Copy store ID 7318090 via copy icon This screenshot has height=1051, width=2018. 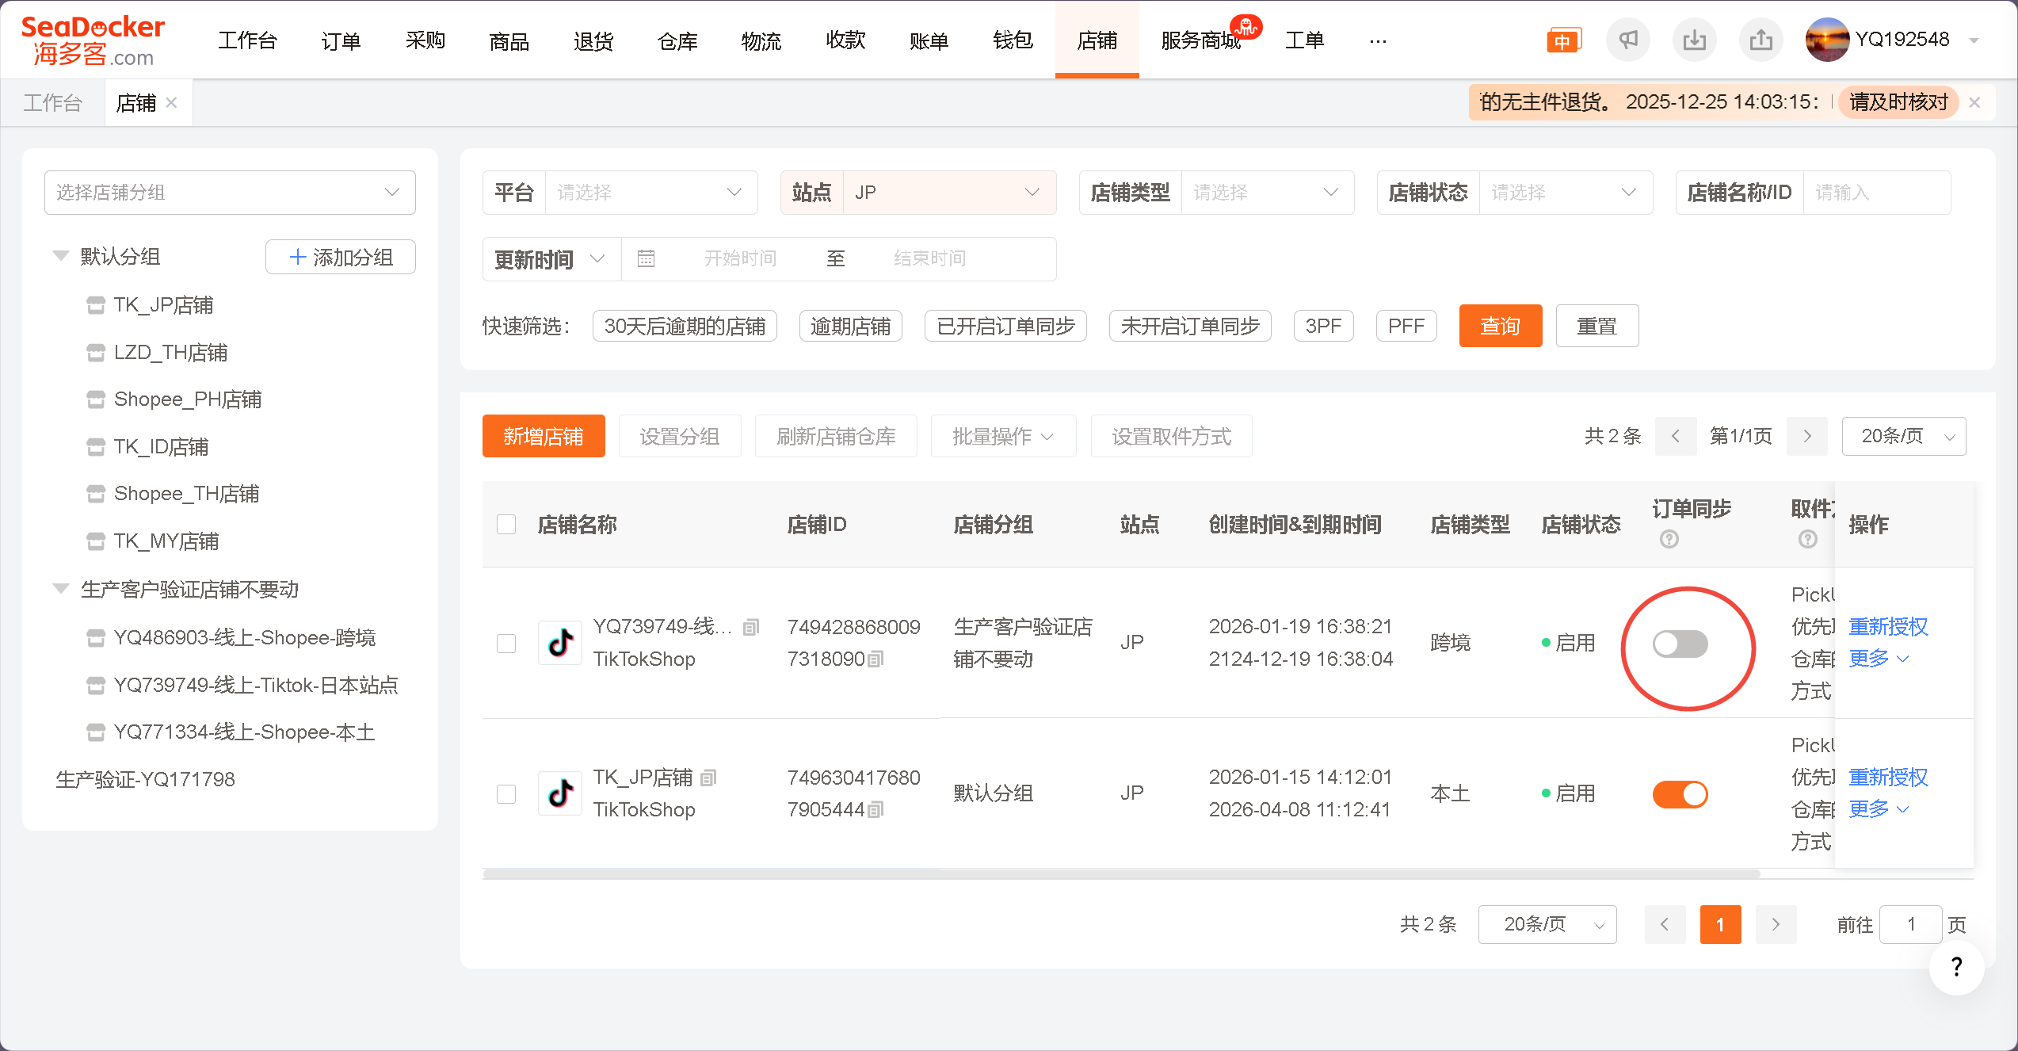875,659
